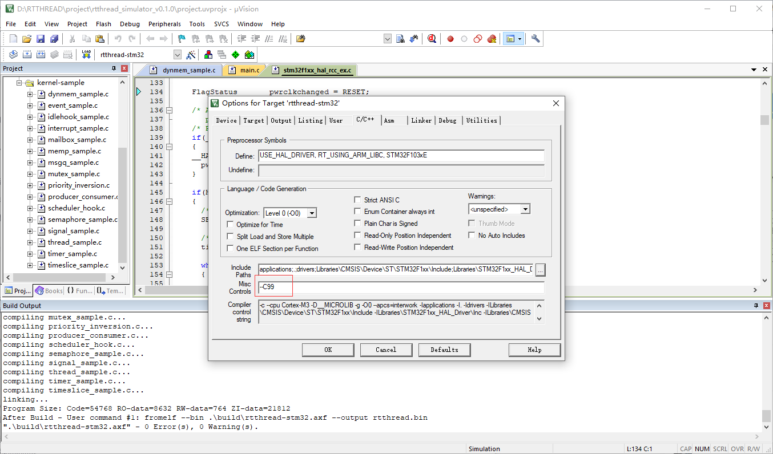773x454 pixels.
Task: Toggle Split Load and Store Multiple
Action: click(x=231, y=237)
